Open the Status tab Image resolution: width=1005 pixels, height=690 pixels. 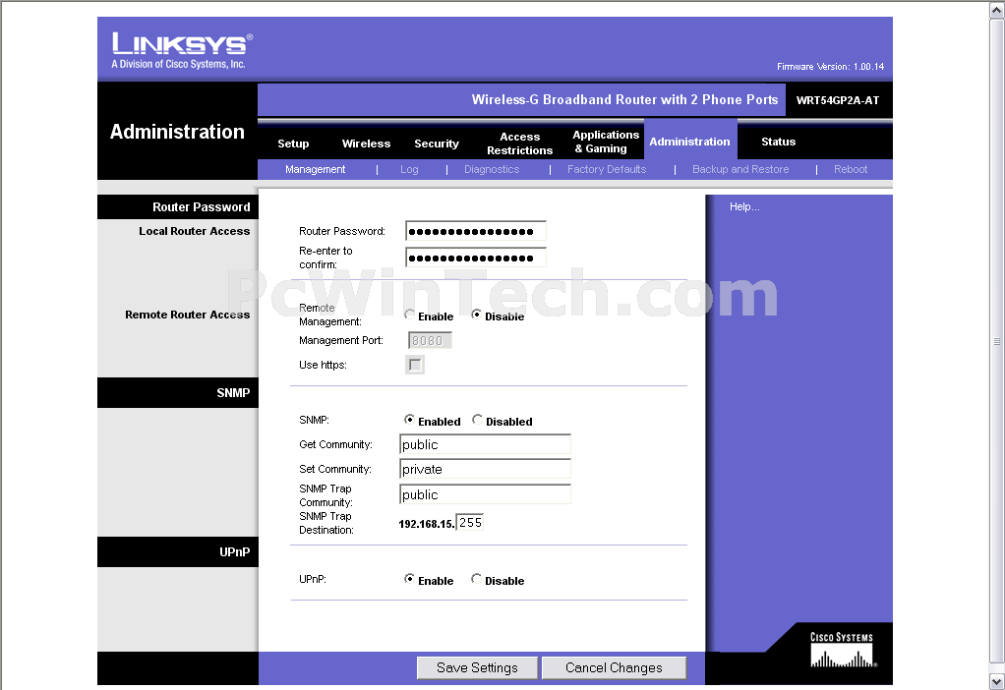pos(778,142)
